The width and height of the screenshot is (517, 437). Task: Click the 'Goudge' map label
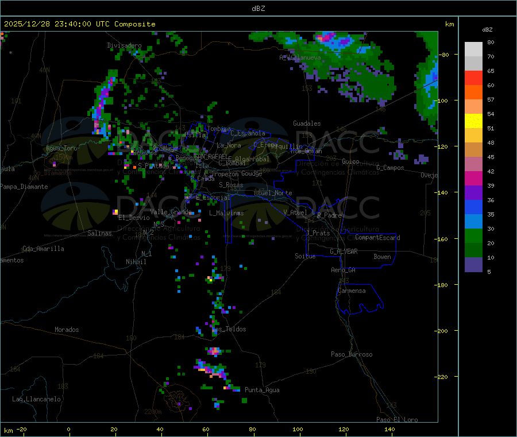252,173
